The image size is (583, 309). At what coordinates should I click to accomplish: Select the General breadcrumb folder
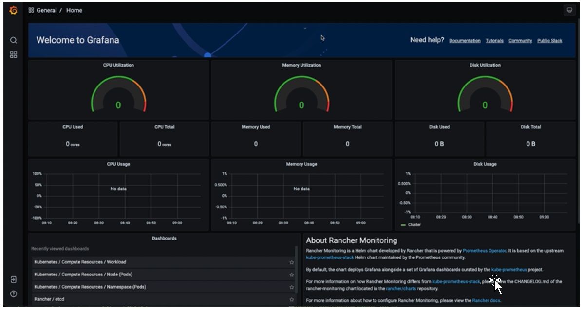[x=47, y=10]
